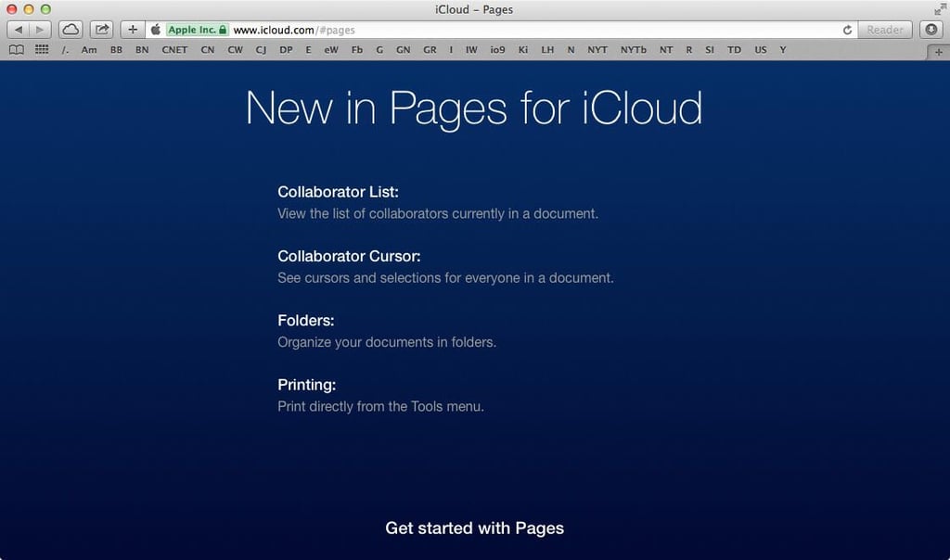Click the Share icon in toolbar
This screenshot has width=950, height=560.
pyautogui.click(x=102, y=30)
